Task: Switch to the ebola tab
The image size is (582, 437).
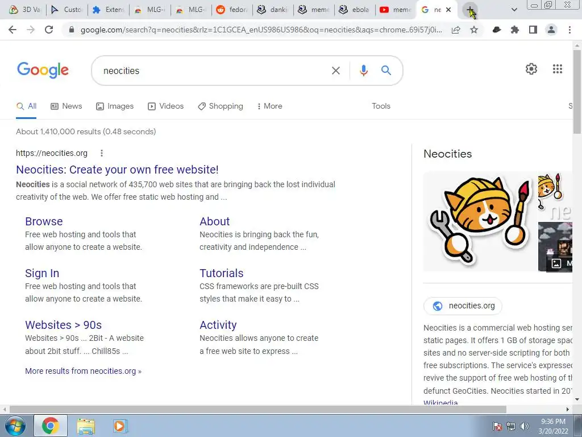Action: [355, 10]
